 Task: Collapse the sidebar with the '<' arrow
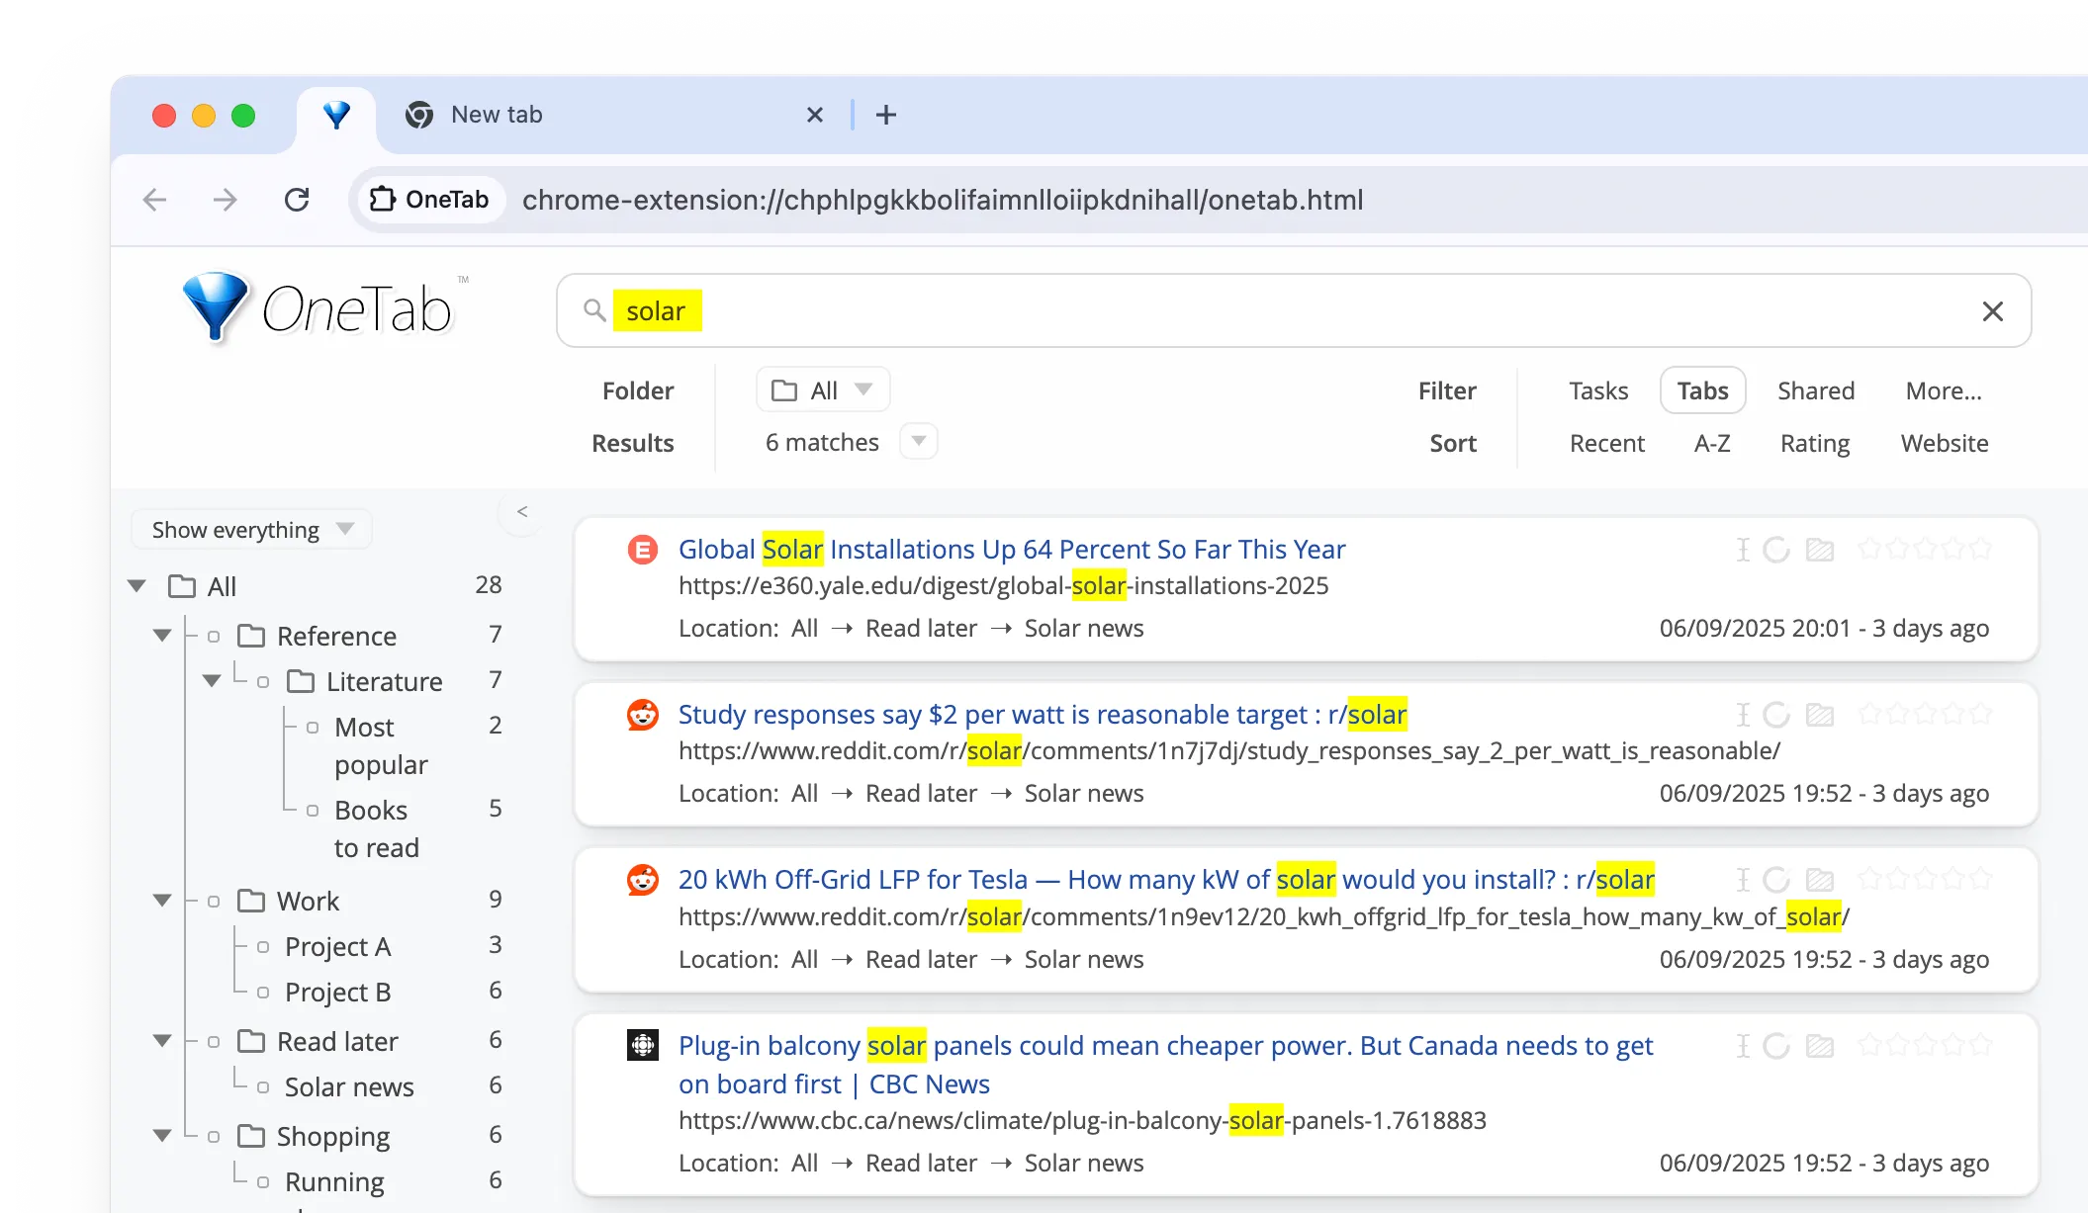pos(522,511)
